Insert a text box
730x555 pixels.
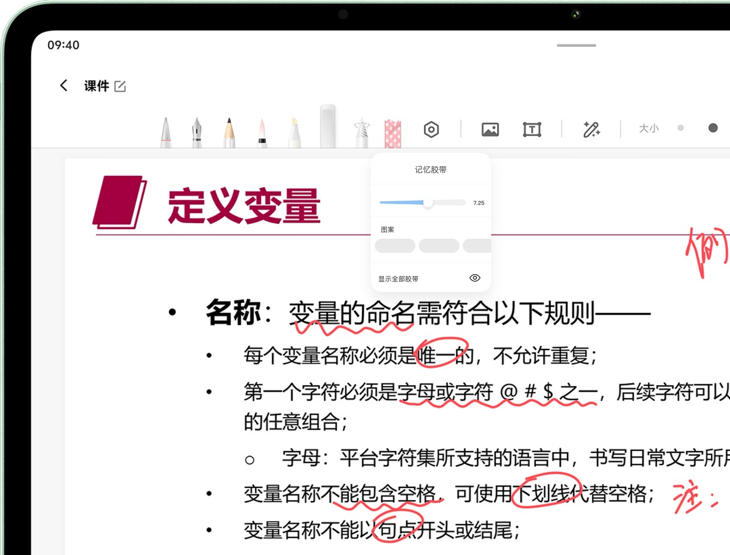(532, 129)
